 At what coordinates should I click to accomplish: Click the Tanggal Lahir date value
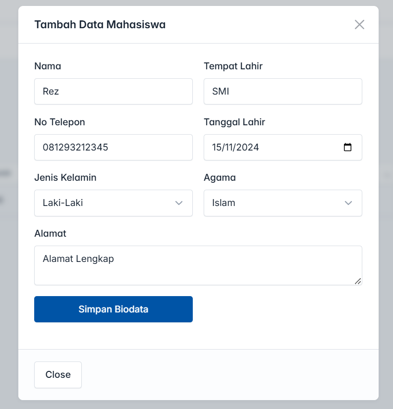click(x=235, y=148)
